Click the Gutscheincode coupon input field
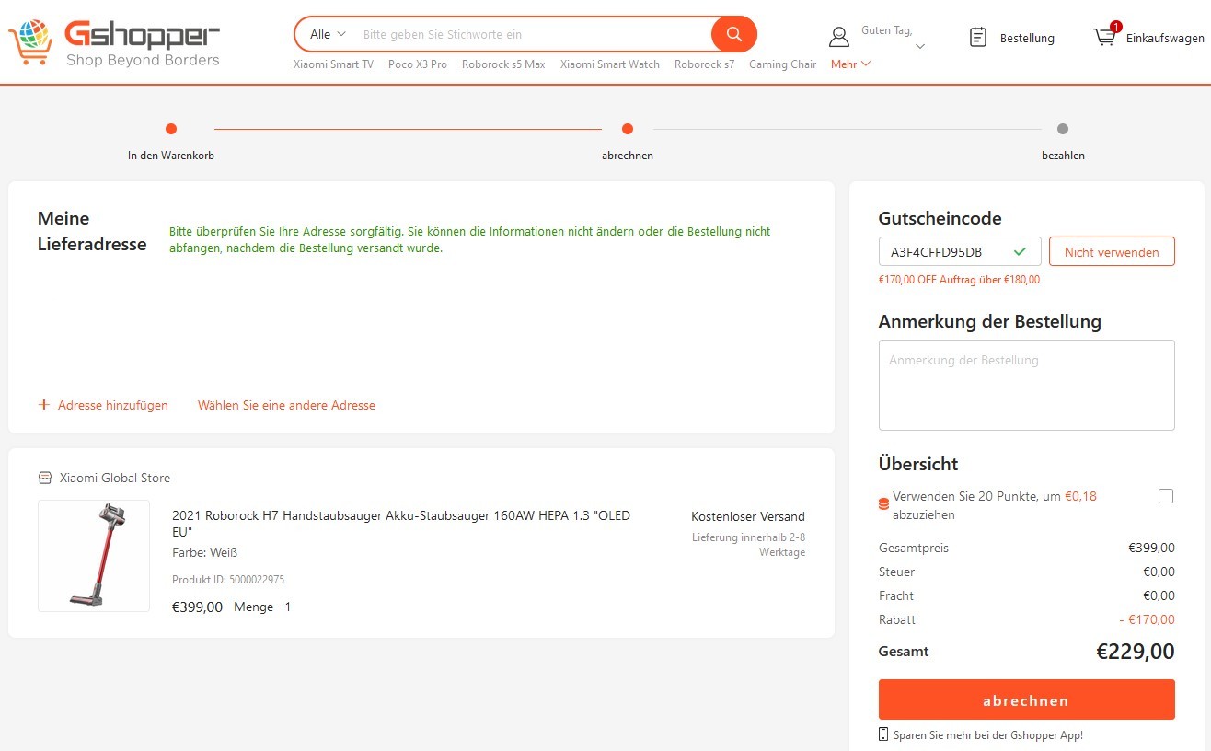 coord(960,251)
